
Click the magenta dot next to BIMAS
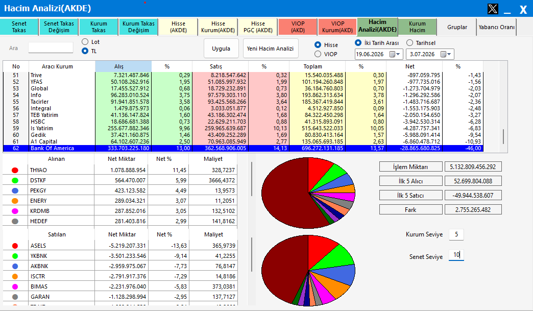pyautogui.click(x=15, y=286)
